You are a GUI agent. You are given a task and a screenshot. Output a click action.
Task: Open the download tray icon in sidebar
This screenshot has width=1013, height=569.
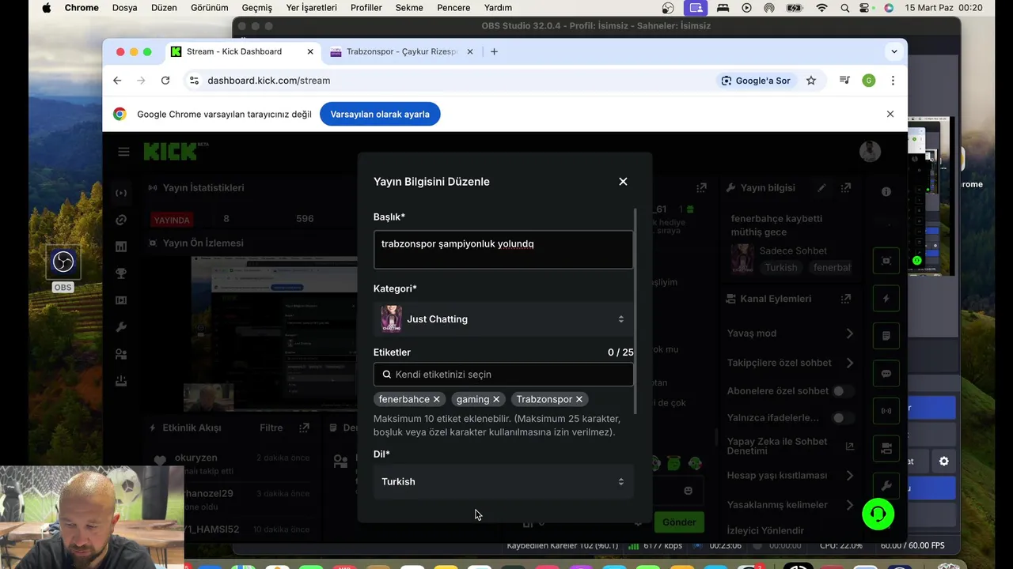[x=121, y=381]
